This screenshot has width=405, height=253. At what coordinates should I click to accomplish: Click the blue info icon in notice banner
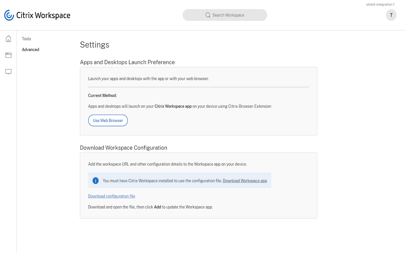[x=96, y=180]
